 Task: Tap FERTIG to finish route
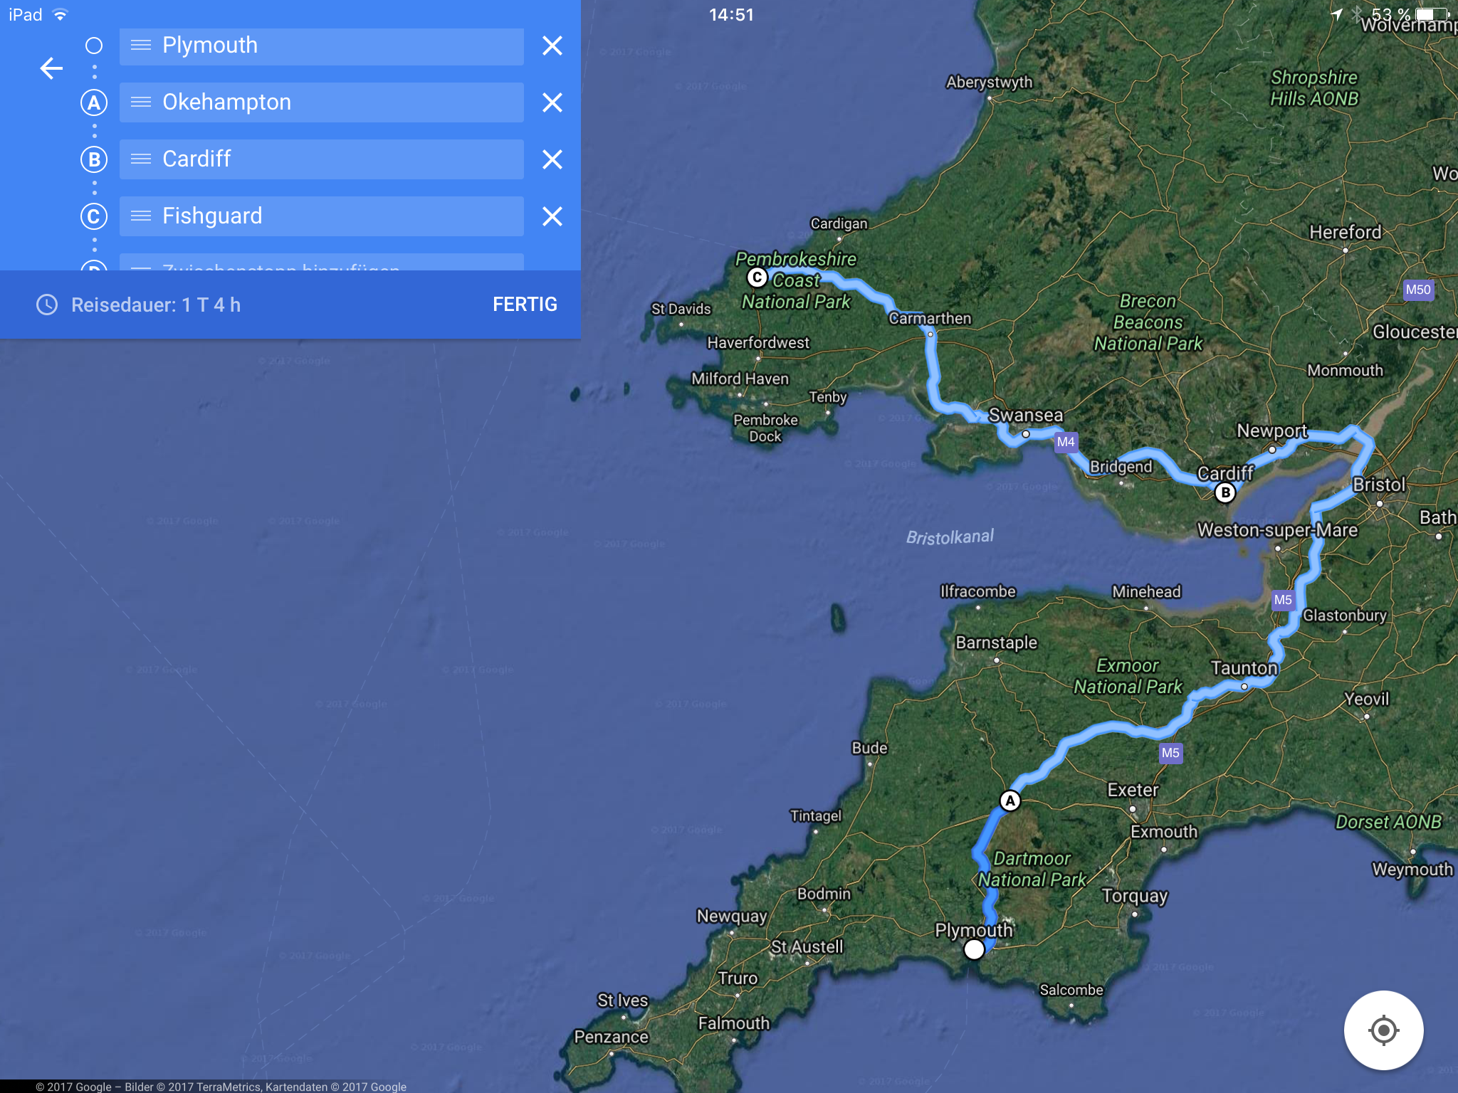click(525, 305)
